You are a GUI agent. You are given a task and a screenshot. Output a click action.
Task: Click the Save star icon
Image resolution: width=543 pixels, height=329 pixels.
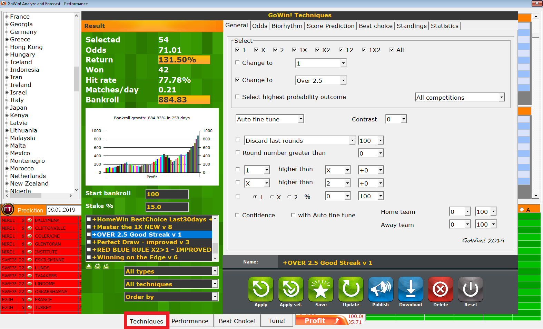pos(321,289)
